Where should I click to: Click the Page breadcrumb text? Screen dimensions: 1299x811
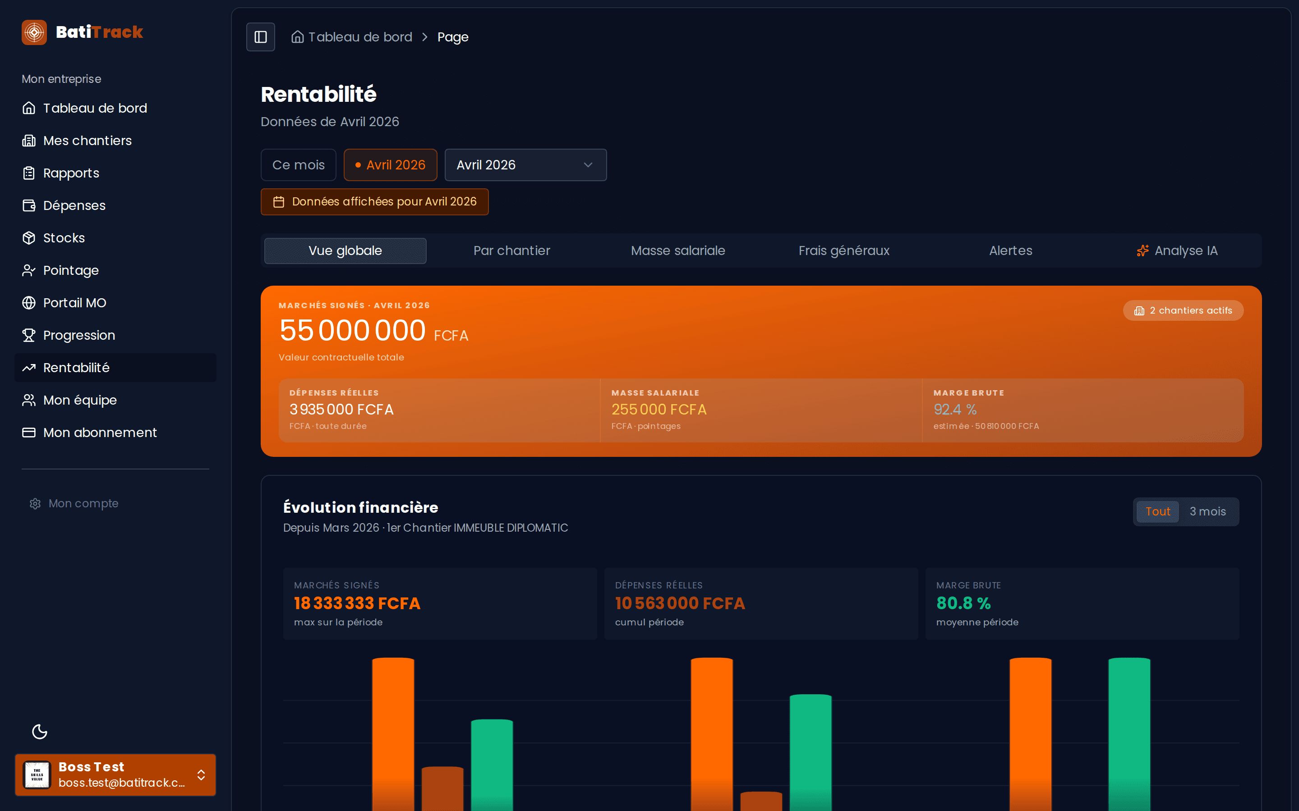(453, 37)
